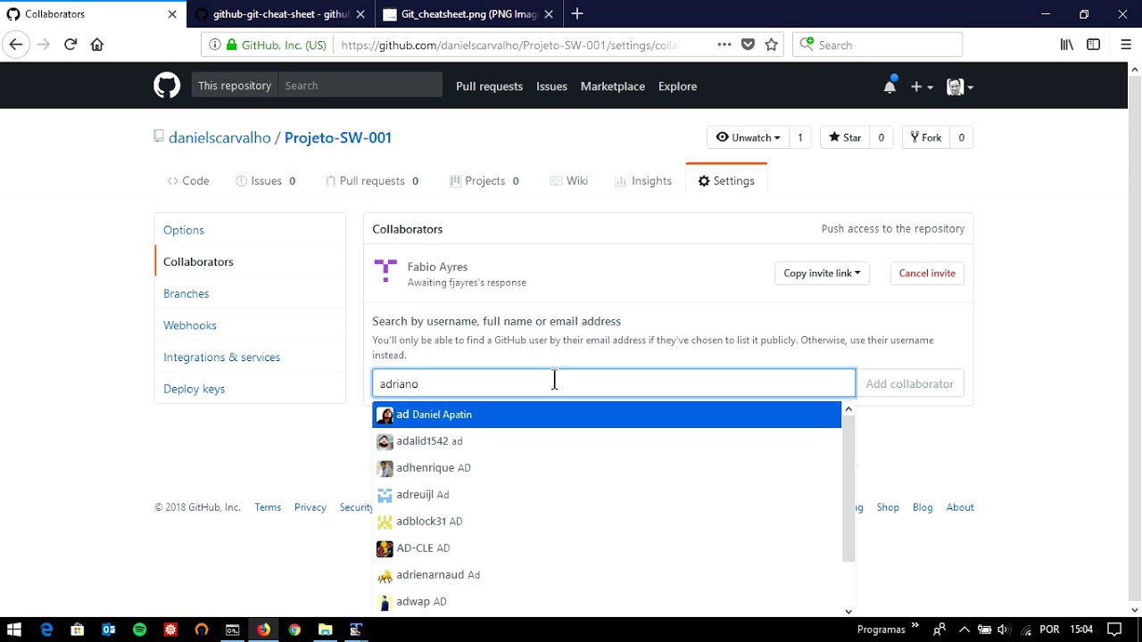Viewport: 1142px width, 642px height.
Task: Select 'ad Daniel Apatin' suggestion
Action: pyautogui.click(x=607, y=415)
